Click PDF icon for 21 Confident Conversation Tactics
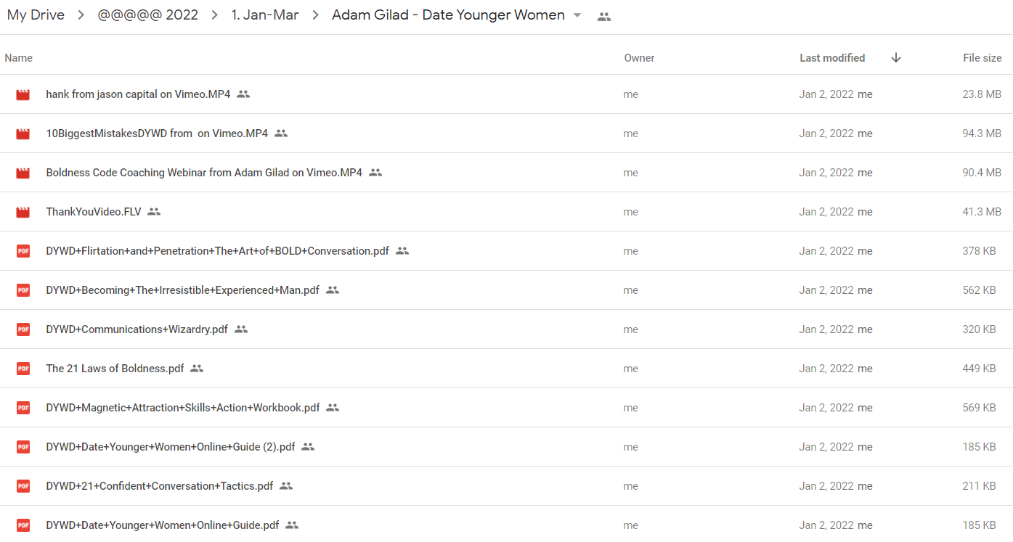1013x542 pixels. pyautogui.click(x=23, y=486)
